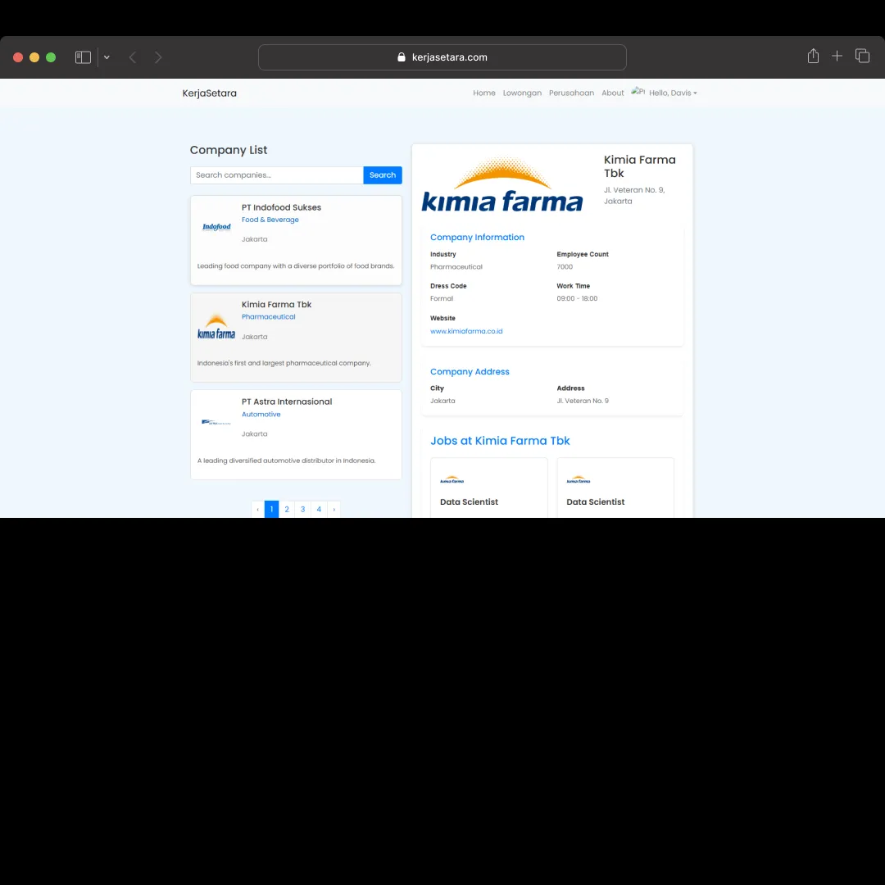Viewport: 885px width, 885px height.
Task: Open the Home menu item
Action: [483, 93]
